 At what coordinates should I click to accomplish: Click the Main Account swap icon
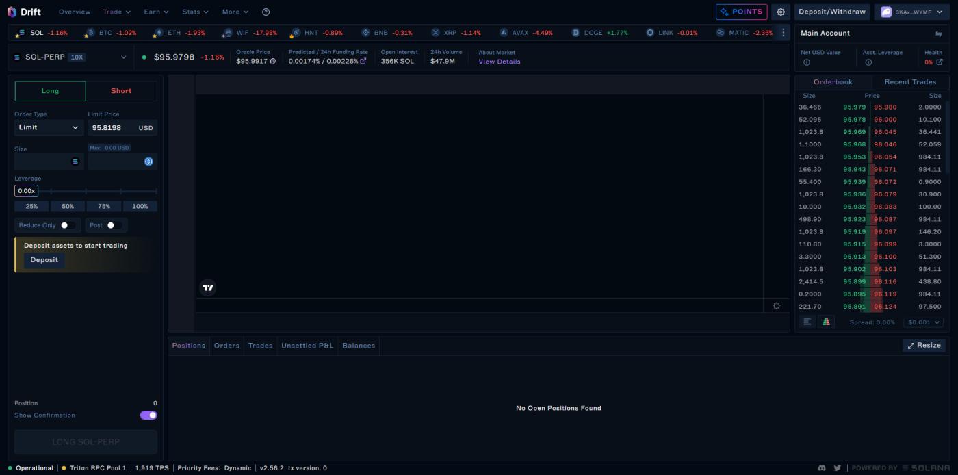tap(938, 34)
